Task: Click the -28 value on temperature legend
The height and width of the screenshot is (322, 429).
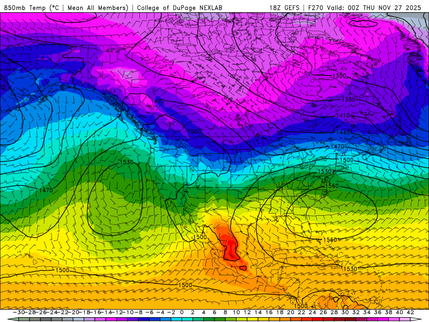Action: [31, 312]
